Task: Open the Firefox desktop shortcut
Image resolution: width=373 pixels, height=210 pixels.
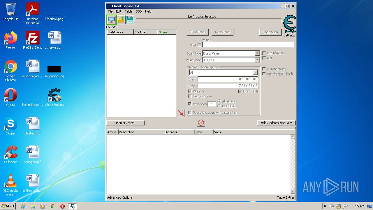Action: point(10,40)
